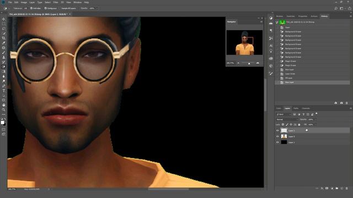Open the layer blend mode dropdown
Screen dimensions: 353x198
click(287, 119)
